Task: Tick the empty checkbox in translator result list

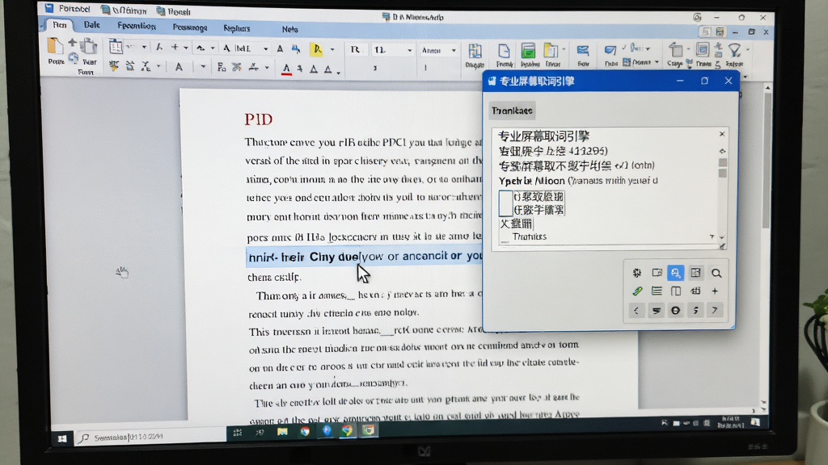Action: (x=505, y=203)
